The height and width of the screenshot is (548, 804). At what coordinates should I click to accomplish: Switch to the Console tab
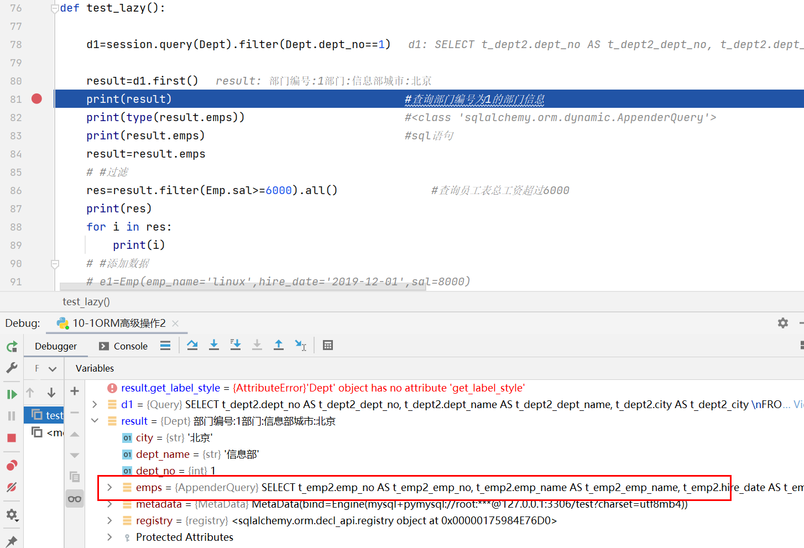[x=123, y=346]
